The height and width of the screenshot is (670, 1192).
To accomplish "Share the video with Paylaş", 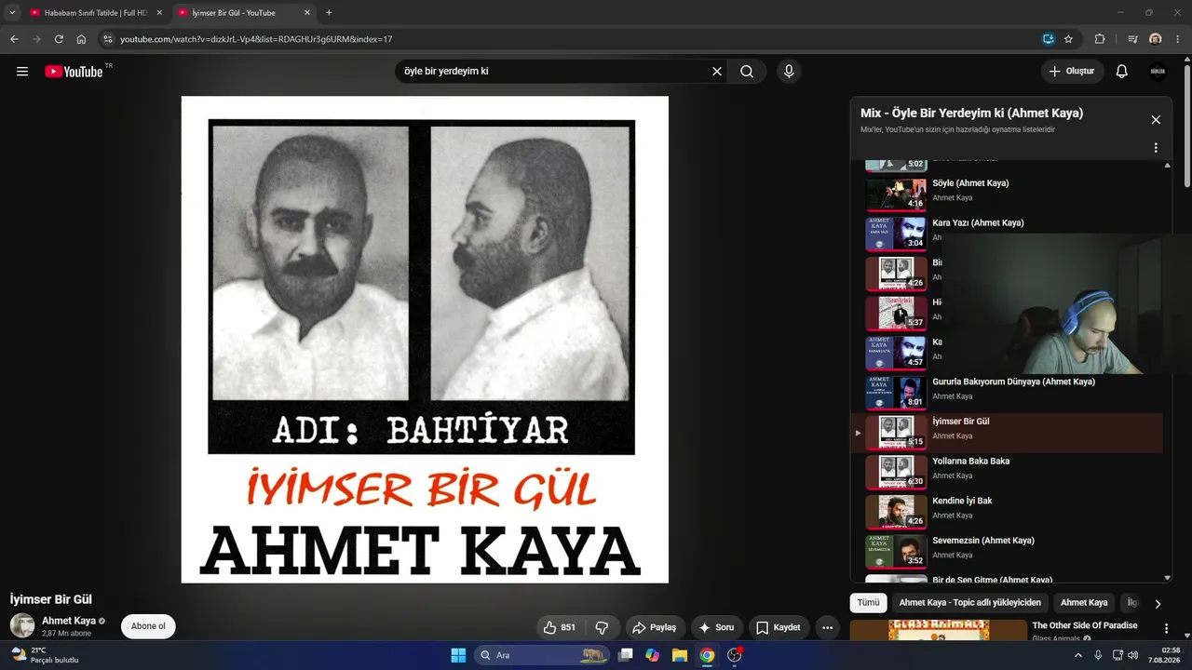I will tap(655, 627).
